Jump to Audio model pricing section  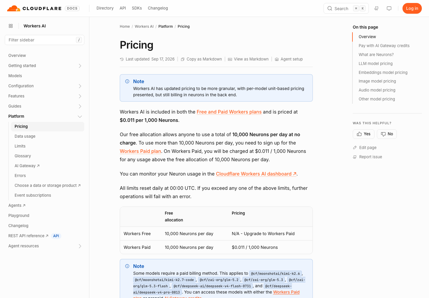tap(377, 90)
